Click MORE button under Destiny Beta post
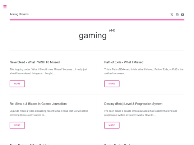Viewport: 194px width, 145px height. [112, 125]
